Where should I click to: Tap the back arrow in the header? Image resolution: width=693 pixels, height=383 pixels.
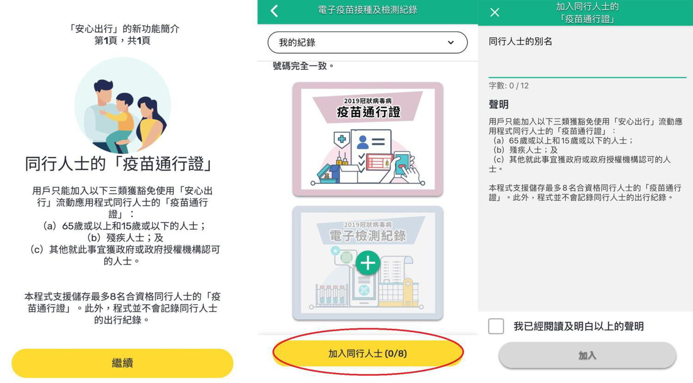tap(274, 11)
